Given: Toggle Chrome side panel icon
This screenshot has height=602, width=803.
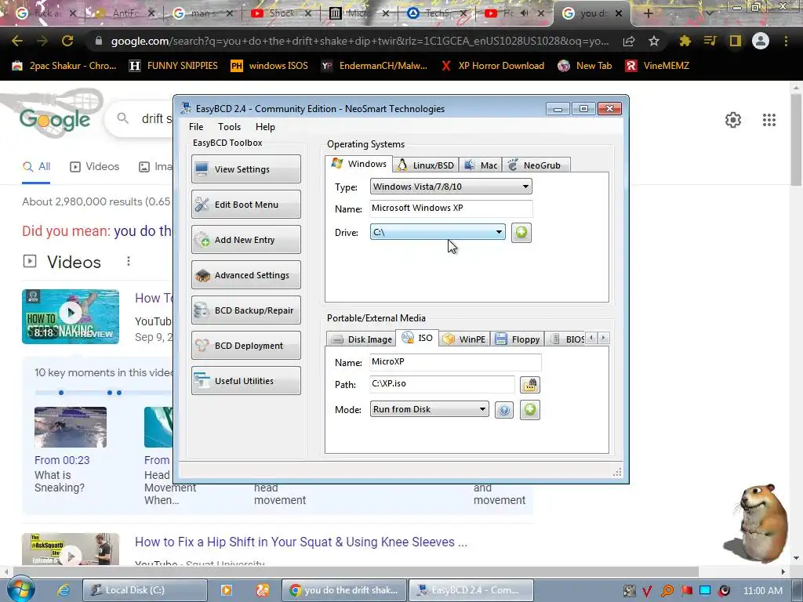Looking at the screenshot, I should (735, 41).
